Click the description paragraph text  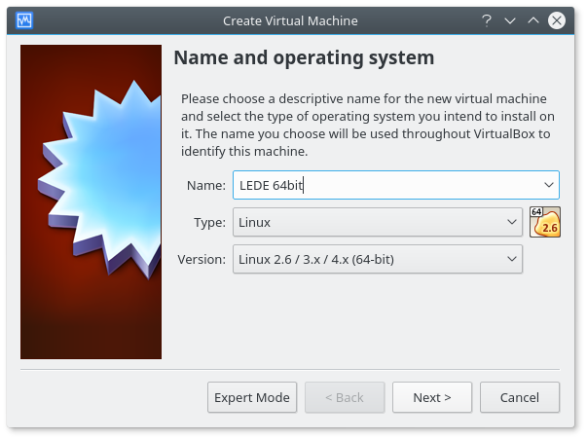click(368, 125)
